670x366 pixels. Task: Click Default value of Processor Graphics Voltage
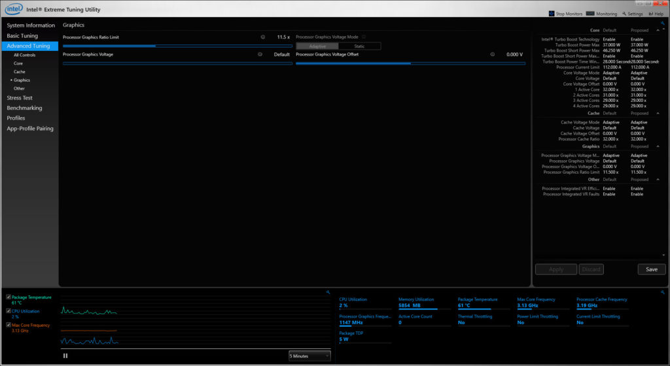click(281, 54)
